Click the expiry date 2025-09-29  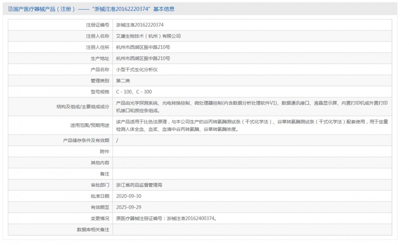coord(128,207)
